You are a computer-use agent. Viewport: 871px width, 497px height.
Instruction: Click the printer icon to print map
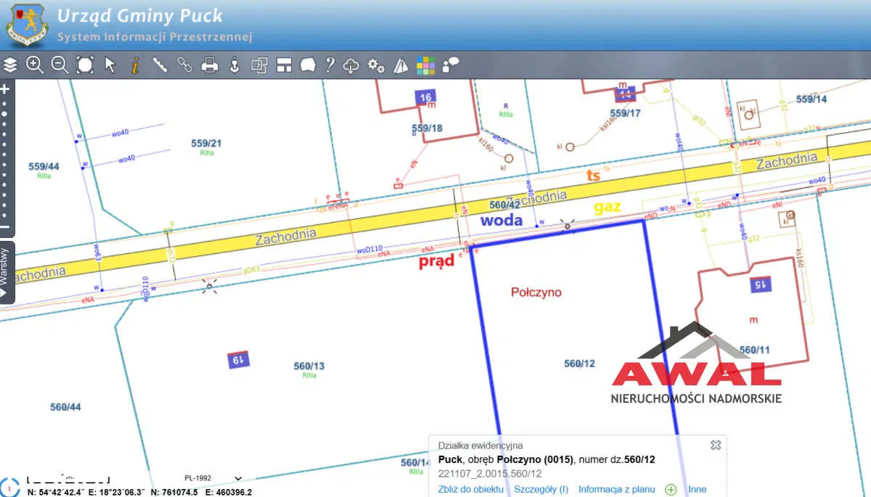point(210,65)
